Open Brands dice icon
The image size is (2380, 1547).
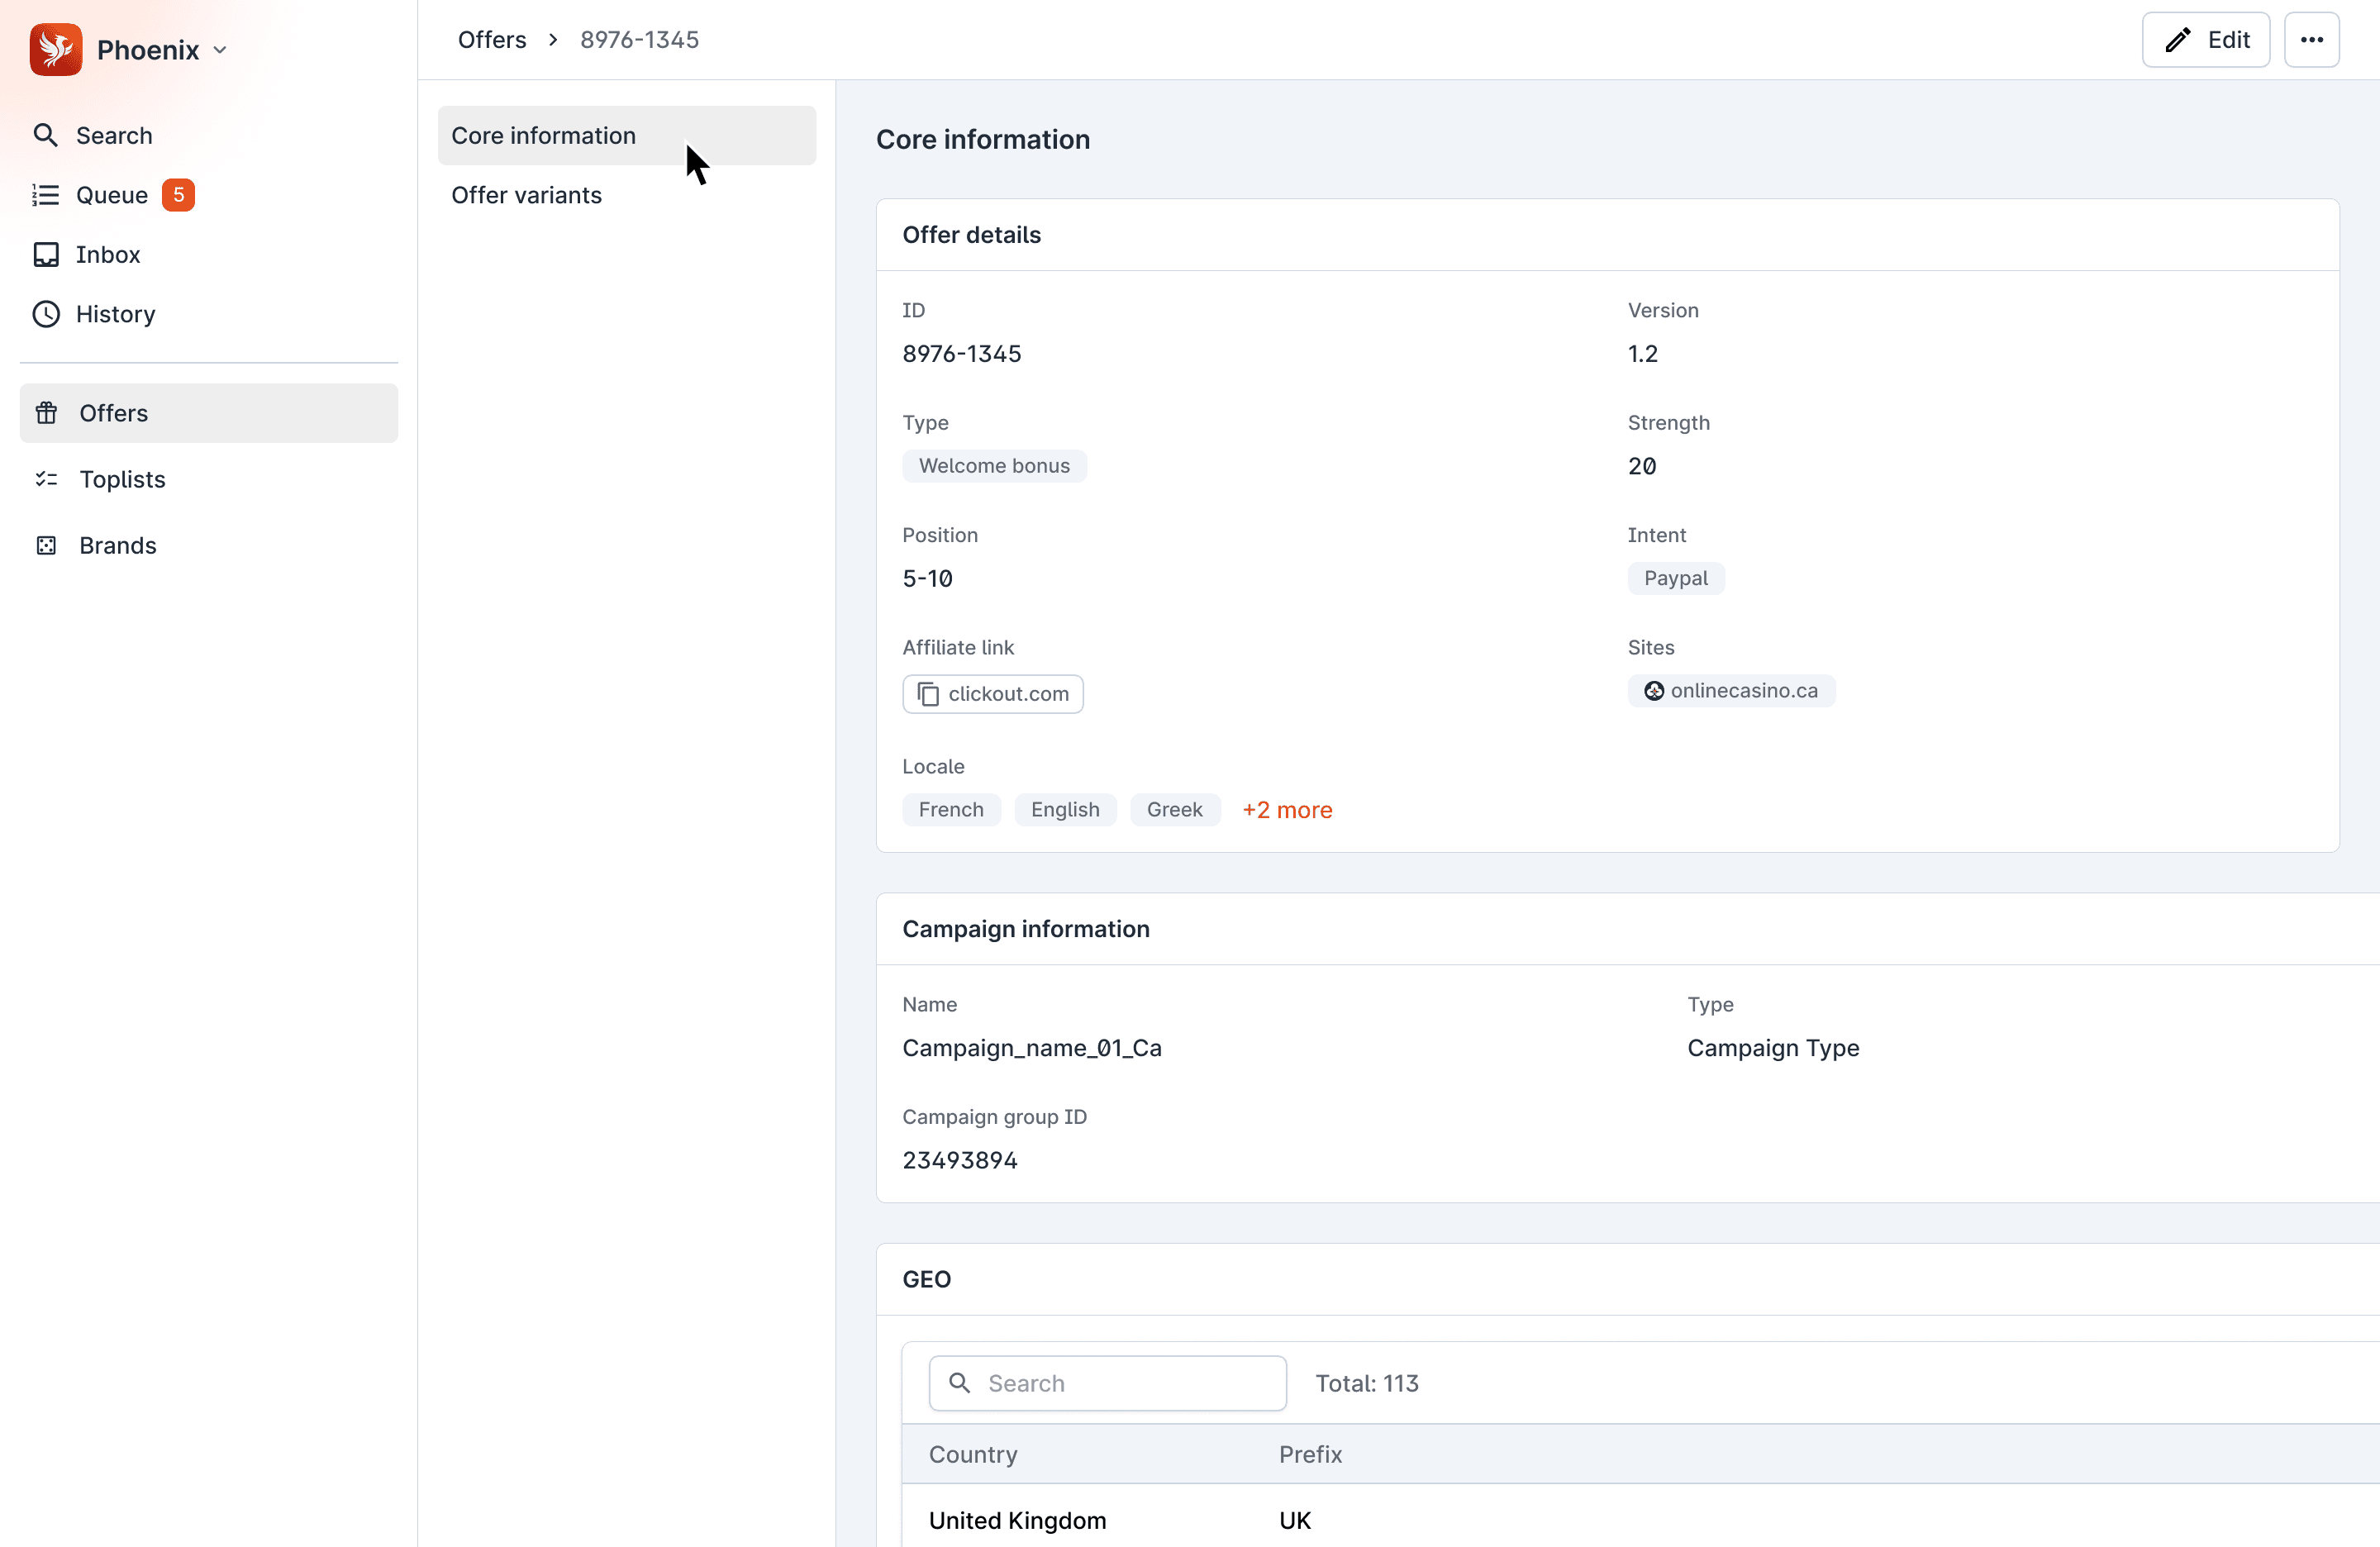46,545
